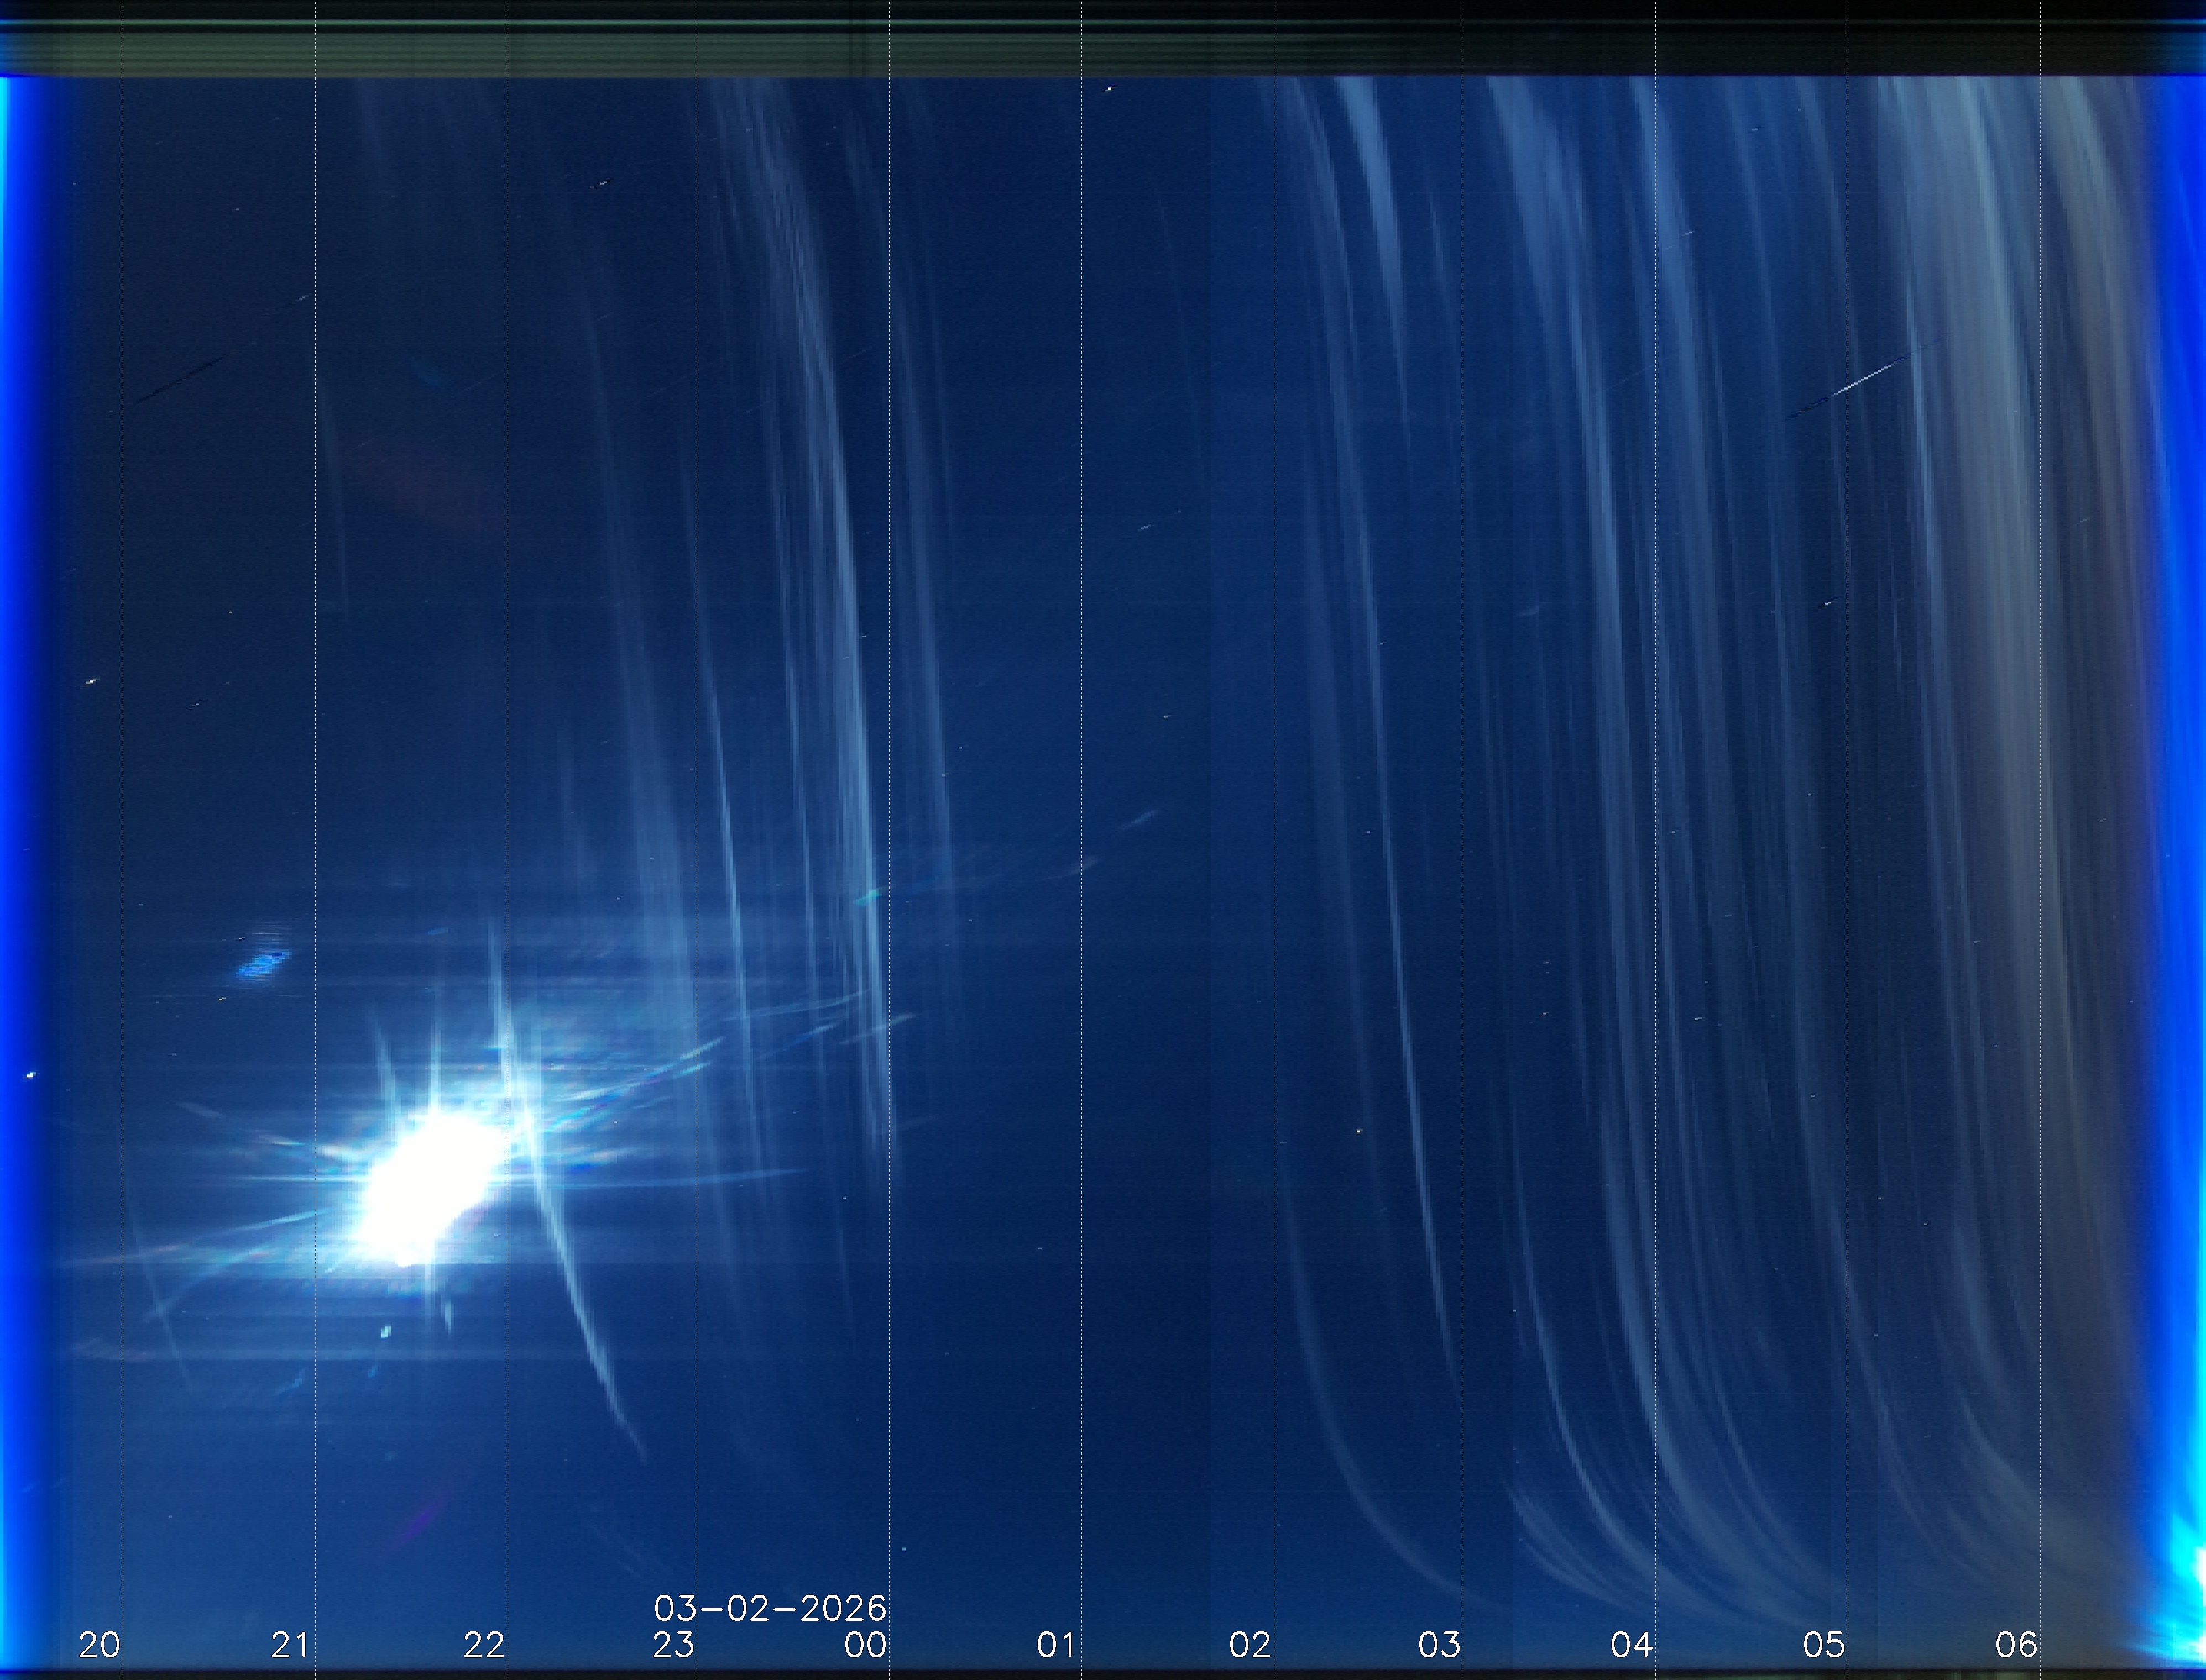Click the bright dot on left edge

(x=30, y=1075)
